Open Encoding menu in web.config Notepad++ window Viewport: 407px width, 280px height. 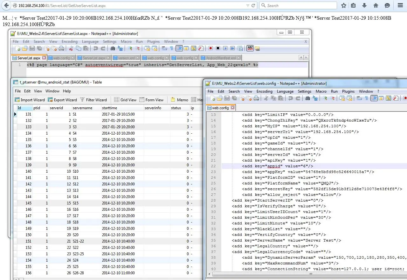click(x=265, y=91)
